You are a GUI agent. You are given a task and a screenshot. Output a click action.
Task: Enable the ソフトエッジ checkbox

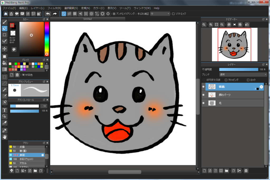pyautogui.click(x=173, y=14)
